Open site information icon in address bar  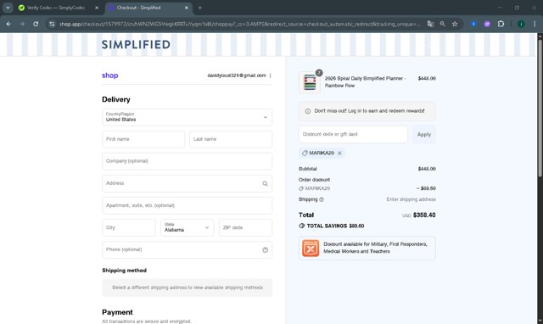(52, 24)
